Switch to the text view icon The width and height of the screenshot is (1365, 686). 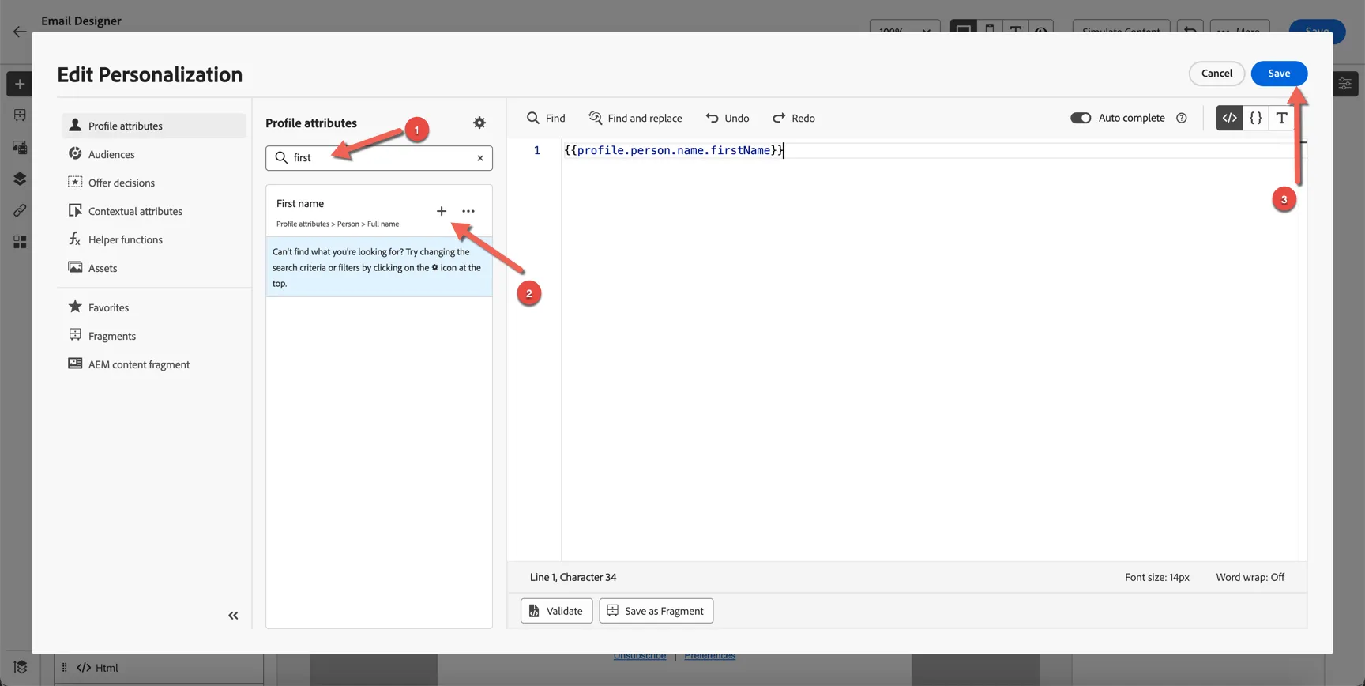pos(1281,118)
